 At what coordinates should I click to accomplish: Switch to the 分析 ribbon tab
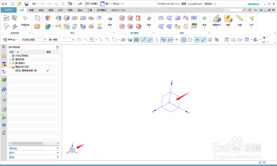(x=61, y=10)
